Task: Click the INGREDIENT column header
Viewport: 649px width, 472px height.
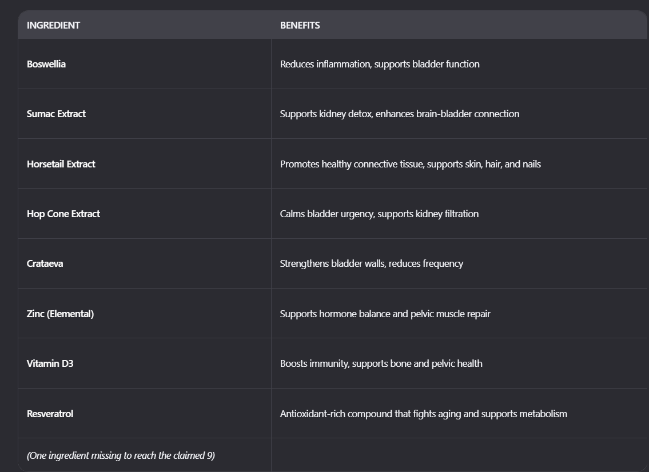Action: (x=53, y=25)
